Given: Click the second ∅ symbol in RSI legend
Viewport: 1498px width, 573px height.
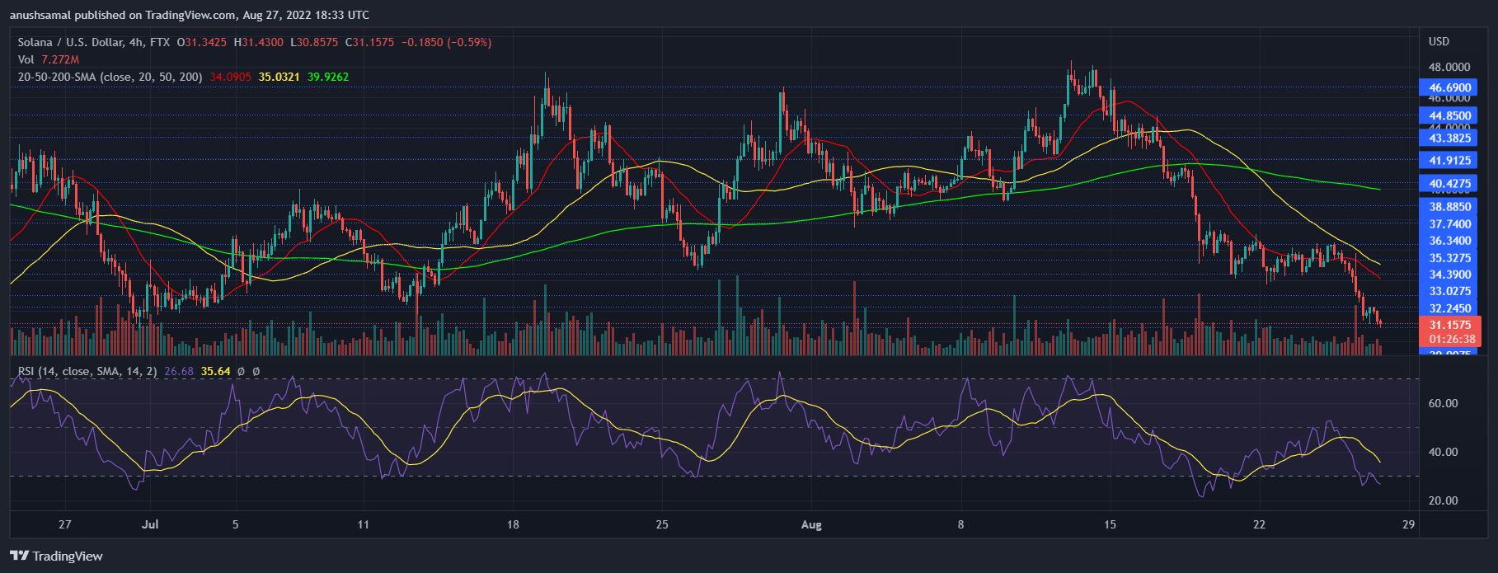Looking at the screenshot, I should 256,372.
